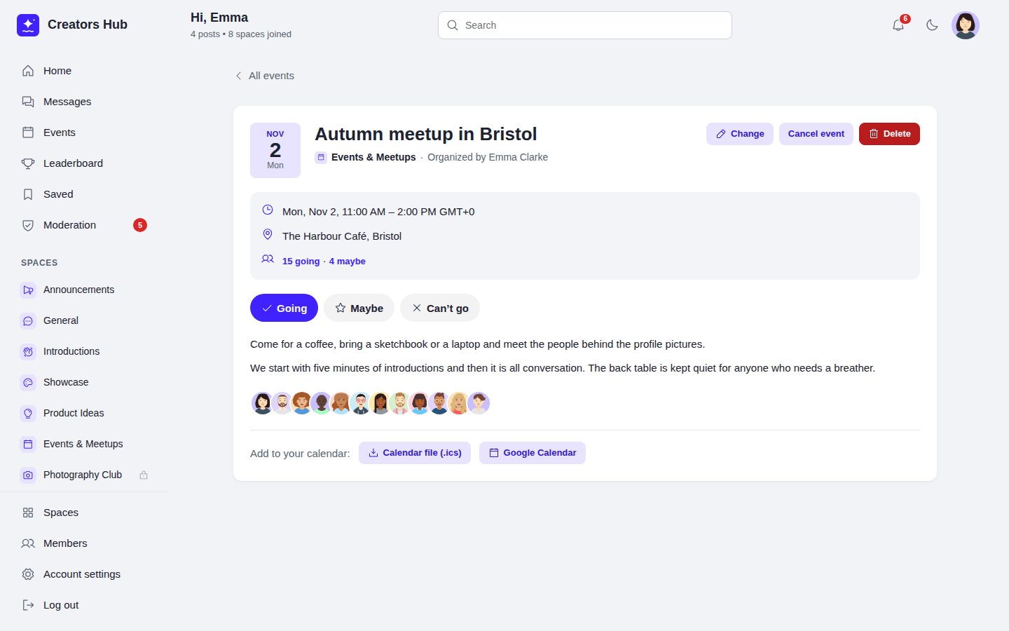Screen dimensions: 1009x631
Task: Click Change to edit the event
Action: 740,134
